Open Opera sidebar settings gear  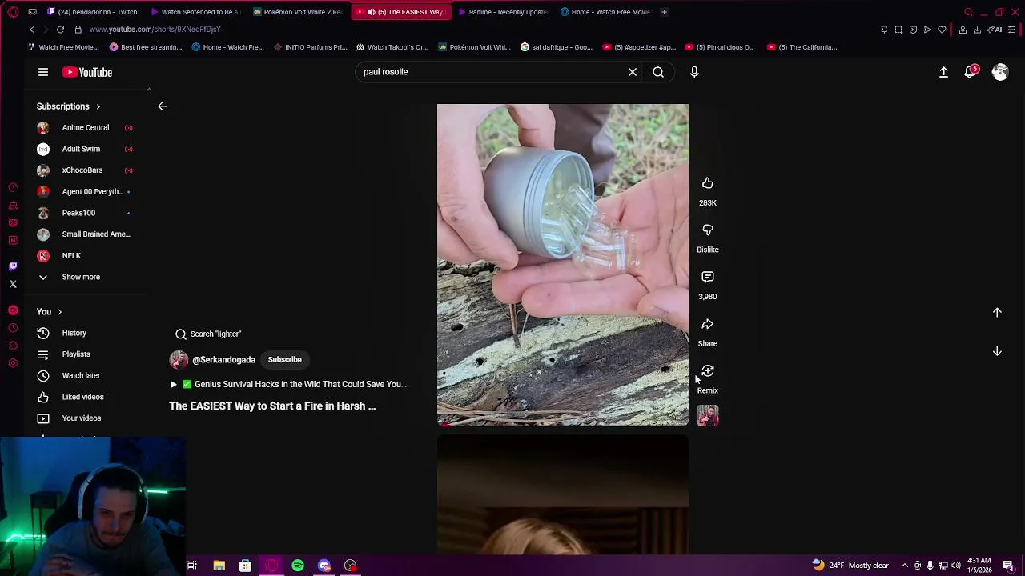[x=13, y=363]
